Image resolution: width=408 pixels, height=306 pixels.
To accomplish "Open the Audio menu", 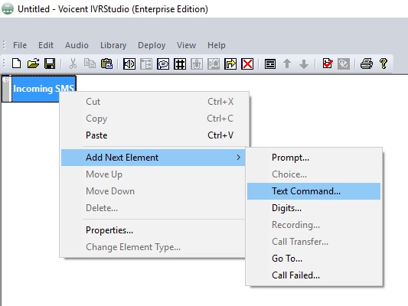I will (77, 45).
